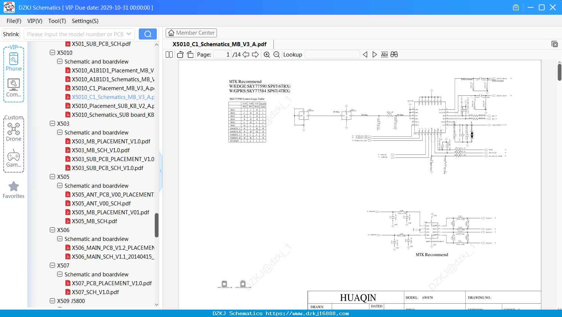Viewport: 562px width, 317px height.
Task: Rotate page clockwise
Action: click(190, 55)
